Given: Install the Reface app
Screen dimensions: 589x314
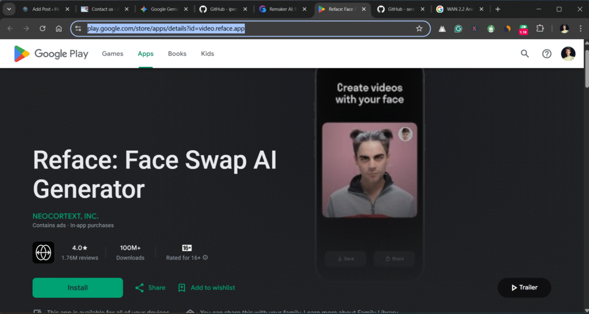Looking at the screenshot, I should tap(78, 288).
